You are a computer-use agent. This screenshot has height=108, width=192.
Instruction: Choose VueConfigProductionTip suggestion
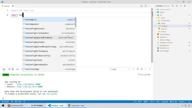point(49,55)
